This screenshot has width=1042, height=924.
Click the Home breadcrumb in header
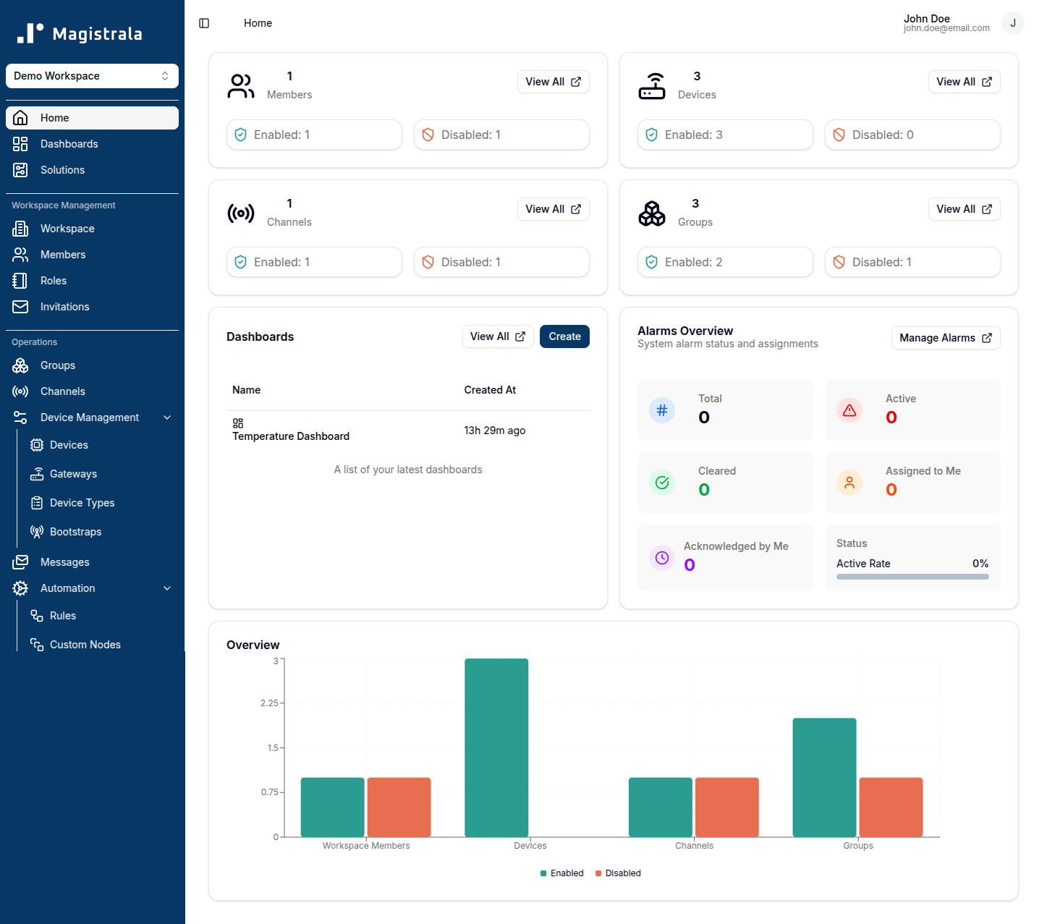[x=258, y=23]
